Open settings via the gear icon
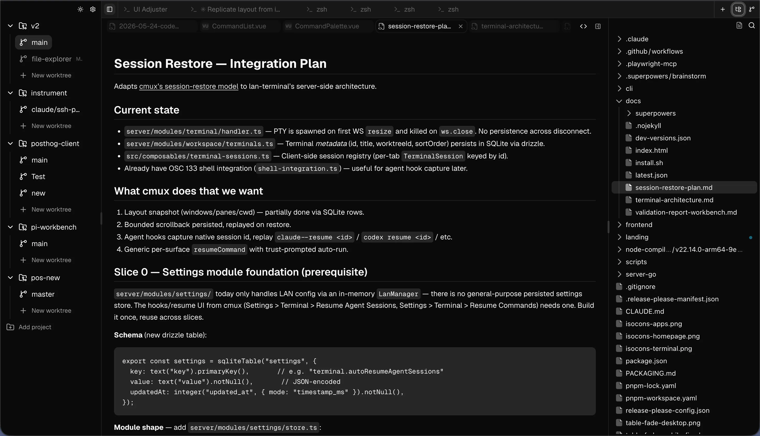 click(93, 9)
